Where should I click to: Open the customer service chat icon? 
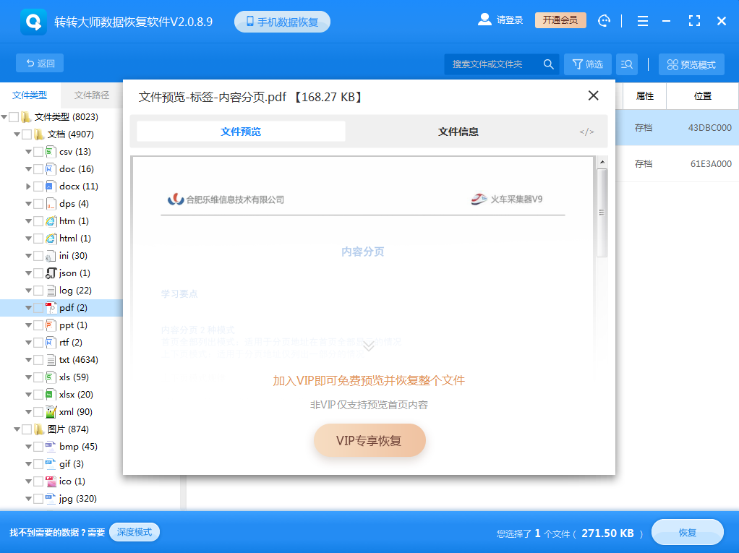tap(604, 21)
